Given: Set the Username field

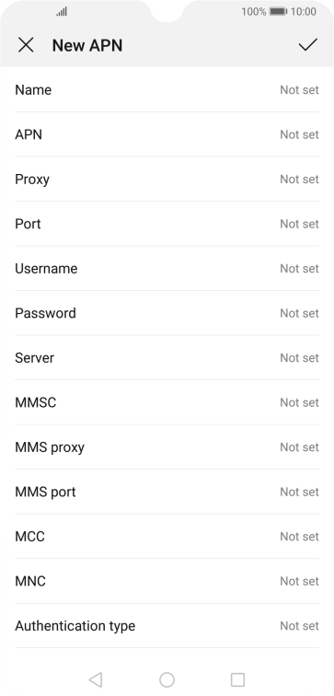Looking at the screenshot, I should tap(167, 269).
